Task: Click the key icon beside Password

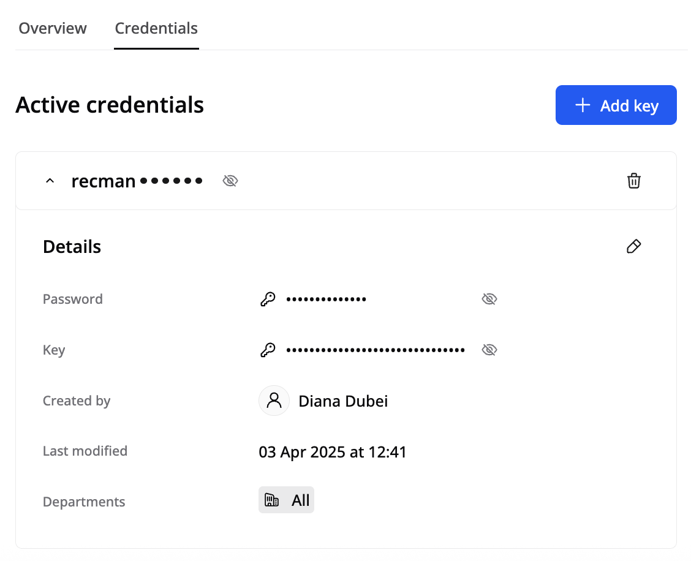Action: tap(268, 299)
